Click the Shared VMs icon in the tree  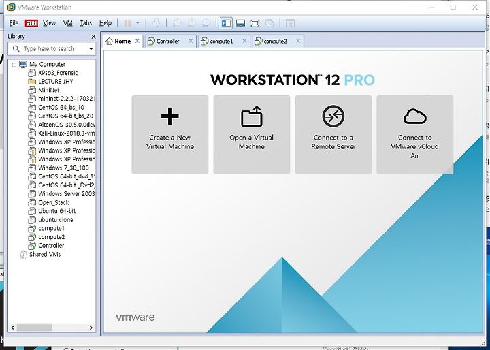(23, 254)
